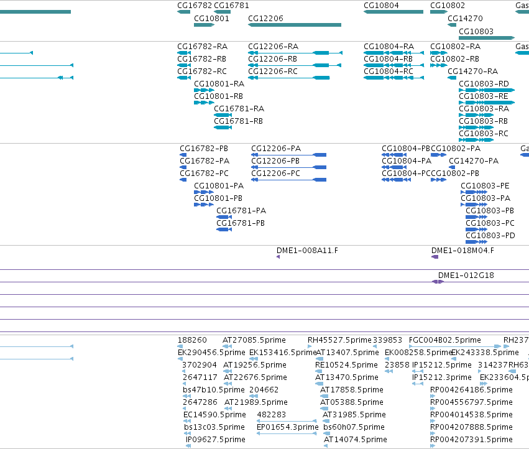Screen dimensions: 529x449
Task: Select the CG10804-RC transcript label
Action: point(389,72)
